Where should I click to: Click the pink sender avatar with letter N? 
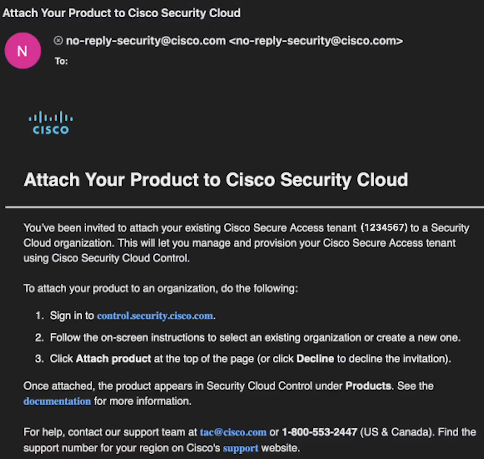click(x=23, y=51)
